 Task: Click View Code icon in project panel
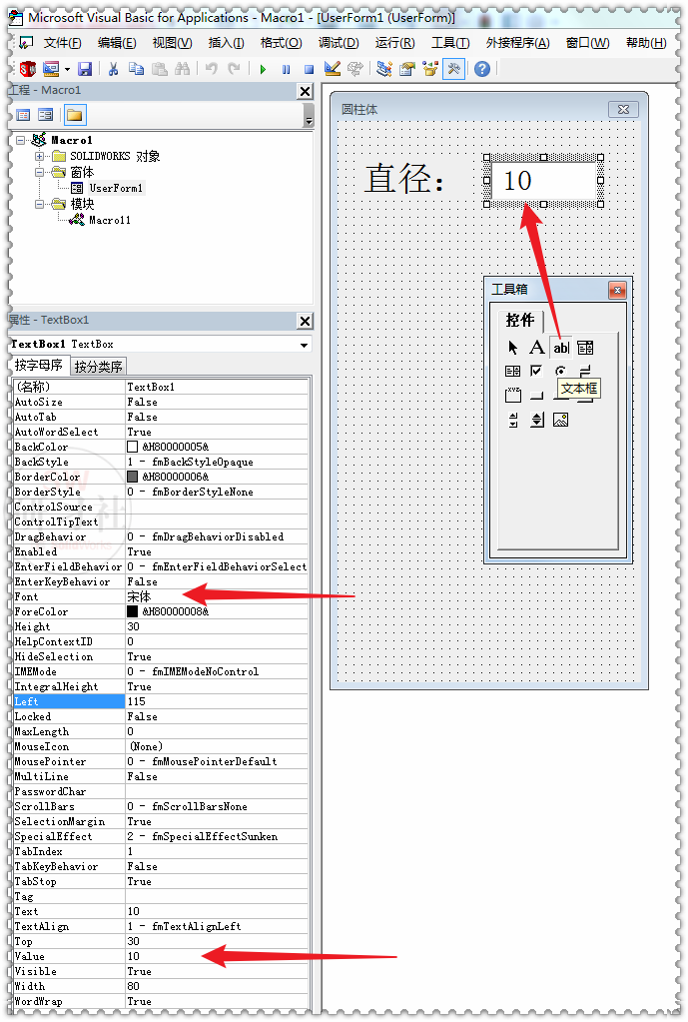[23, 115]
